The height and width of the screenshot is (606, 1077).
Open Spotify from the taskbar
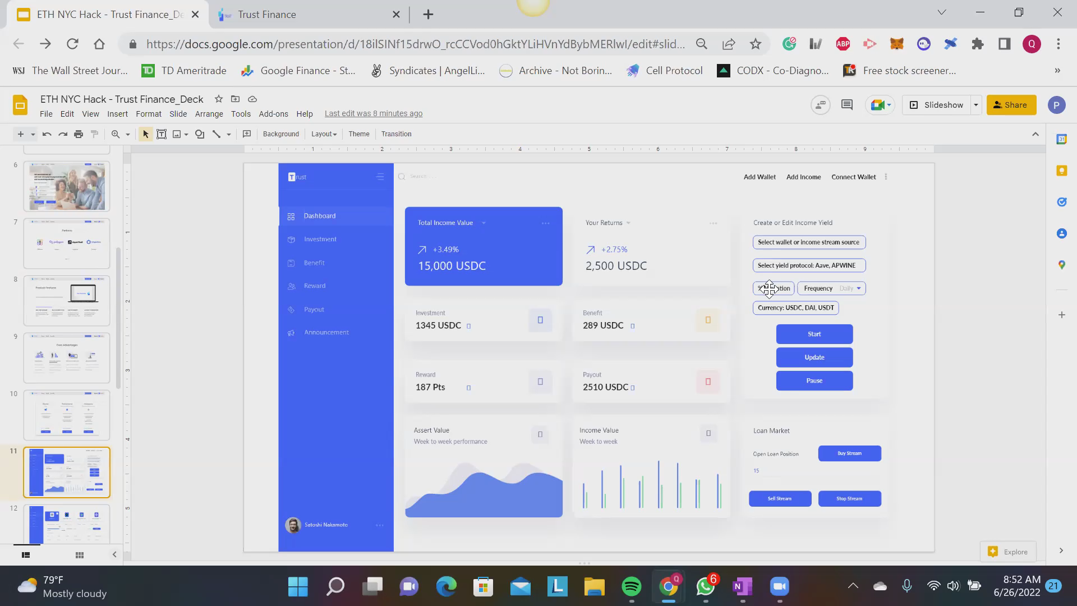point(632,586)
